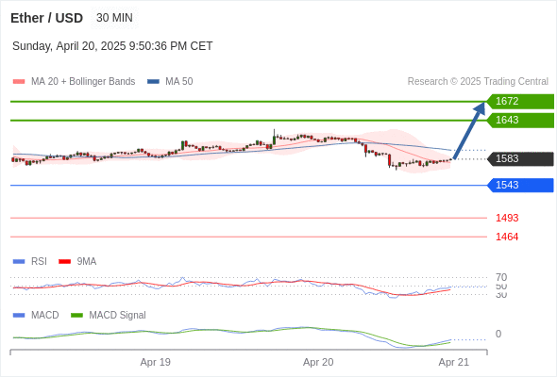Click the Ether / USD title
Screen dimensions: 557x377
pyautogui.click(x=46, y=18)
